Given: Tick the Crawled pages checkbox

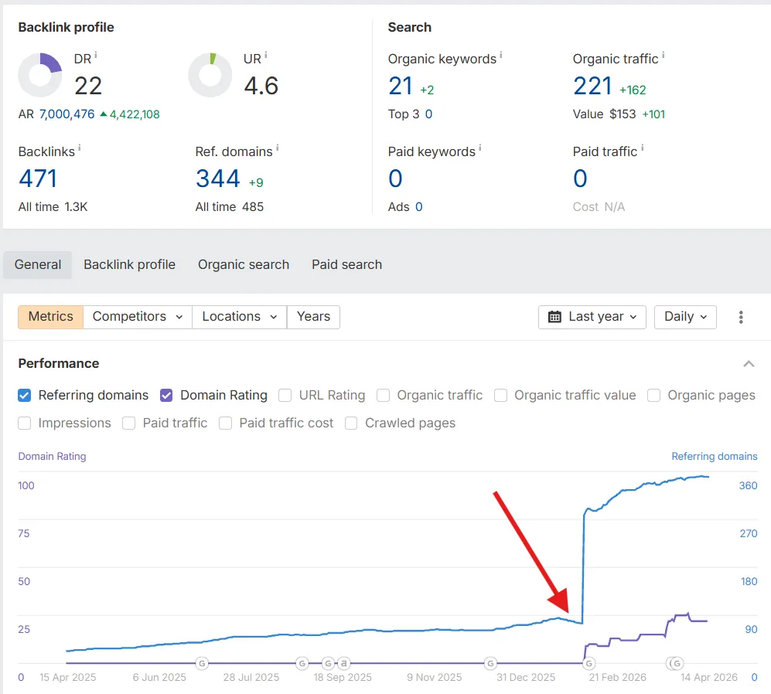Looking at the screenshot, I should point(351,424).
